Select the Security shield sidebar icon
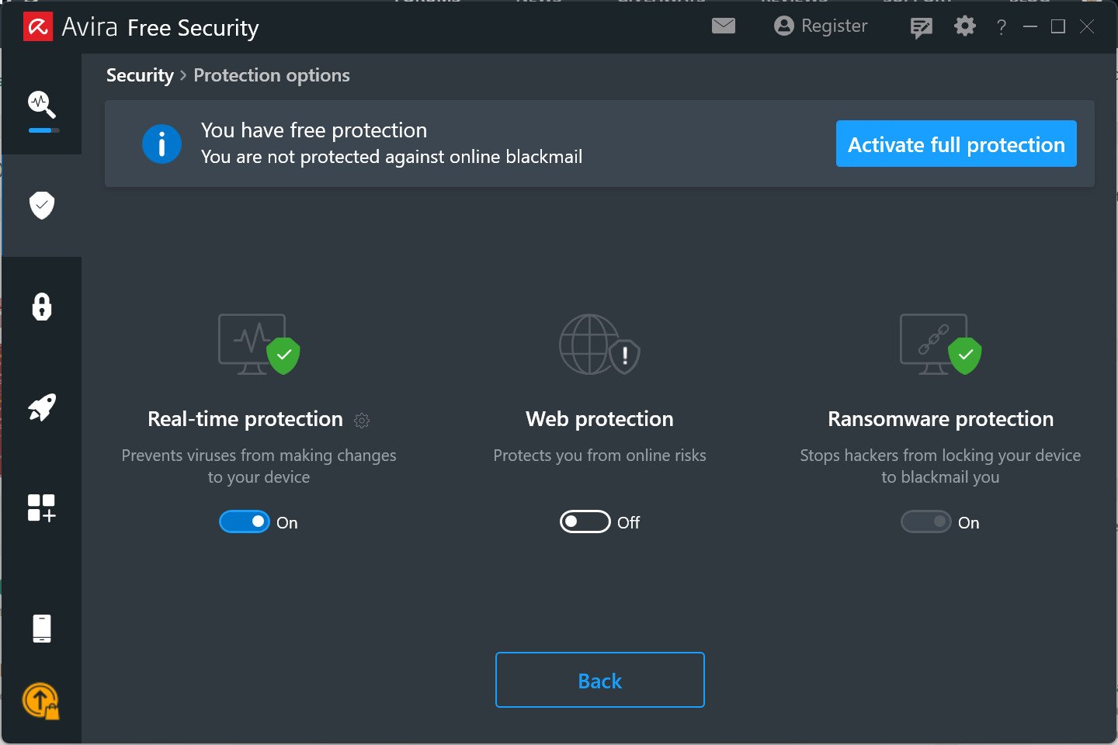Viewport: 1118px width, 745px height. coord(42,206)
